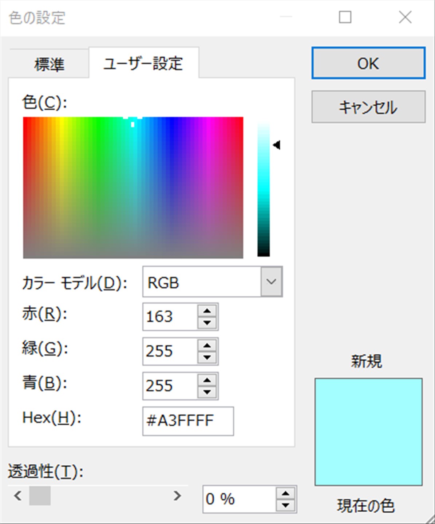
Task: Click the キャンセル button
Action: pyautogui.click(x=368, y=107)
